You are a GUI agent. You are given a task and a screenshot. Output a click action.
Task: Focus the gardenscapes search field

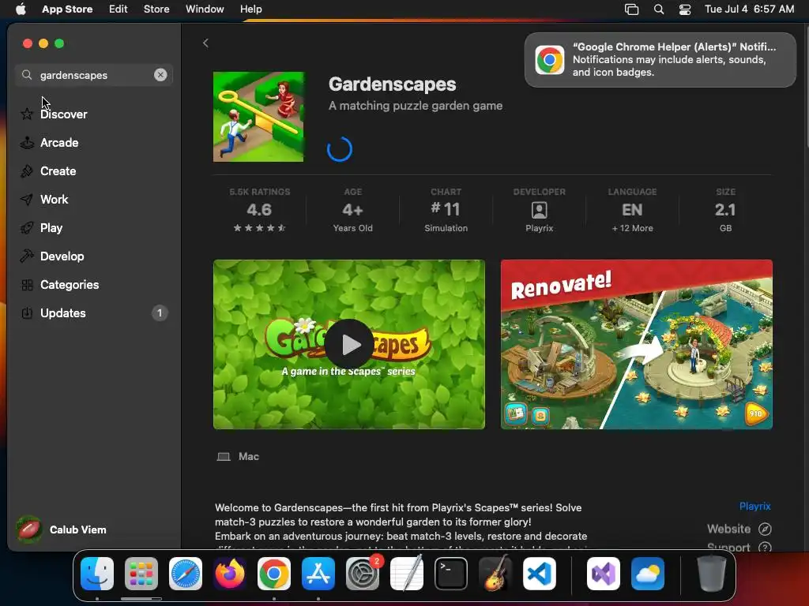[93, 75]
